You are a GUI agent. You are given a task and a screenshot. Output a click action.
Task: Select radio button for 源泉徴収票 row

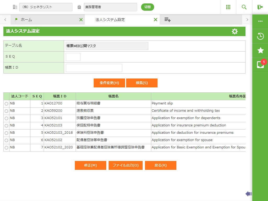[x=6, y=111]
